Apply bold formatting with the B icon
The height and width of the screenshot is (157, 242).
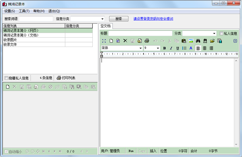click(165, 48)
